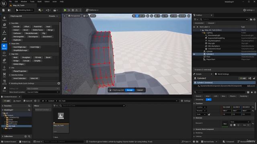Select the Model tool category icon

coord(4,46)
